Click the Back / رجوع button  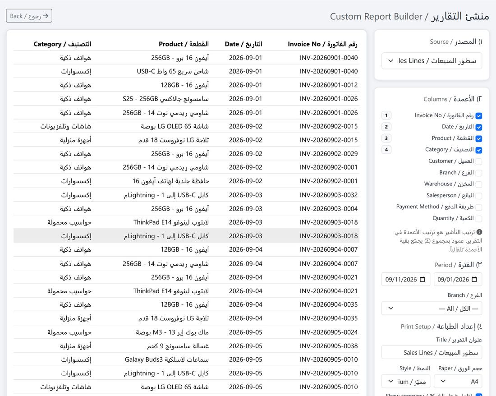click(x=29, y=16)
